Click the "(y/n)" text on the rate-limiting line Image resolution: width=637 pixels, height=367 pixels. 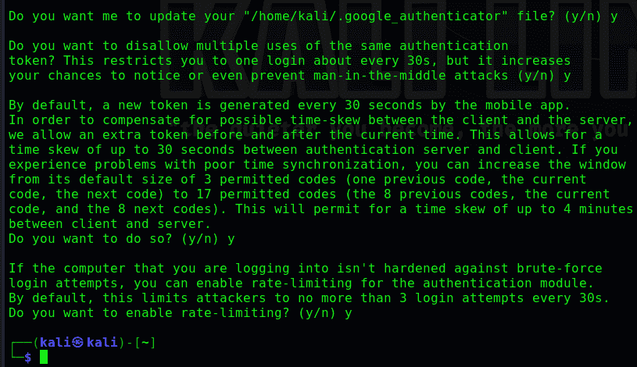point(315,313)
